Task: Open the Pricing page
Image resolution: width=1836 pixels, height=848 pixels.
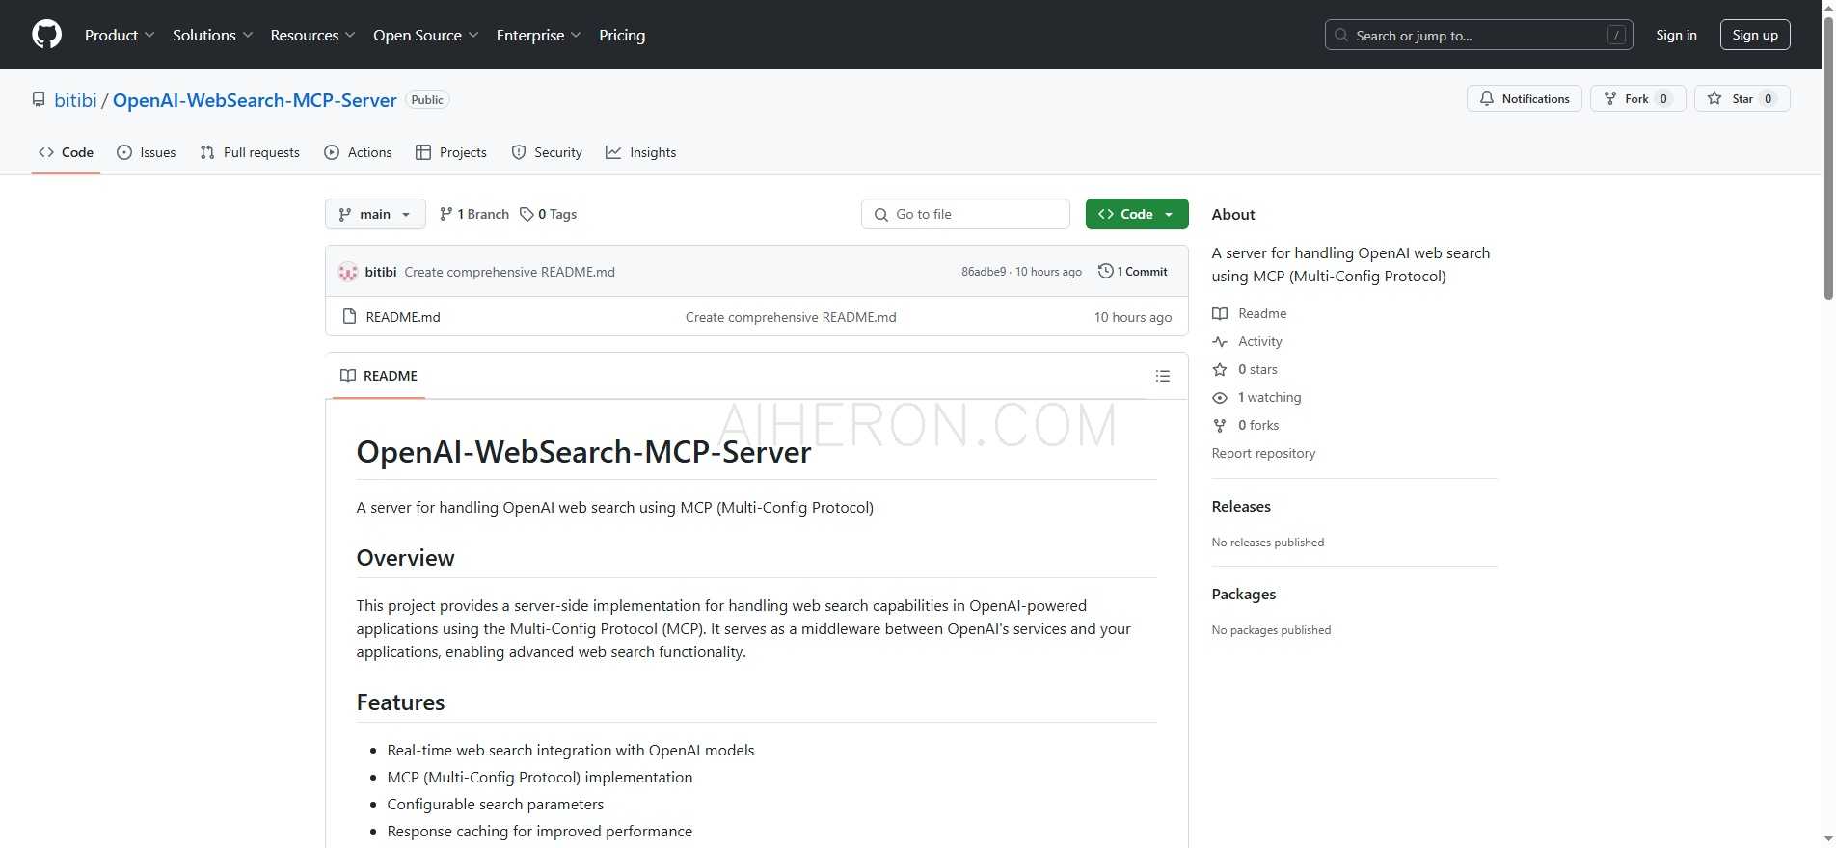Action: pyautogui.click(x=622, y=35)
